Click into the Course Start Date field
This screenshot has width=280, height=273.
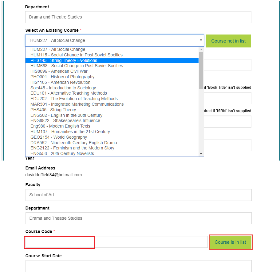click(x=138, y=266)
